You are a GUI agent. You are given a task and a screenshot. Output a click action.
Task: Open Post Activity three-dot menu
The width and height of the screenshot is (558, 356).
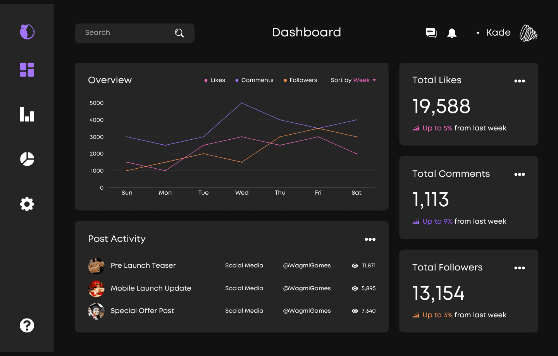click(370, 239)
